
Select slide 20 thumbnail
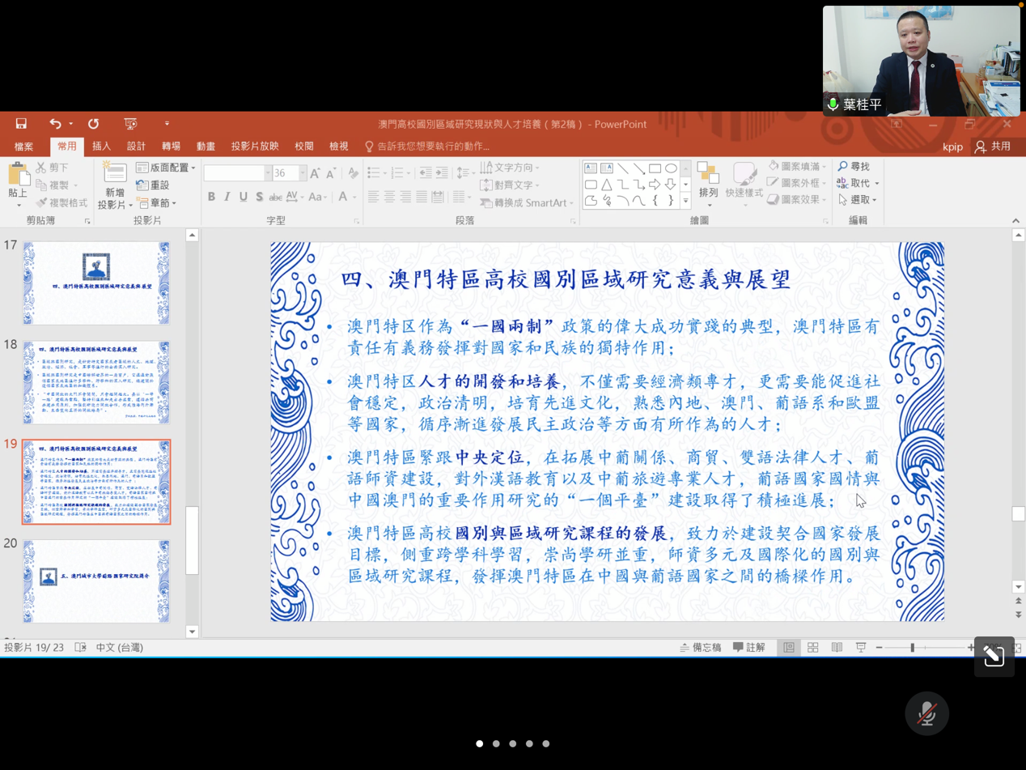96,581
